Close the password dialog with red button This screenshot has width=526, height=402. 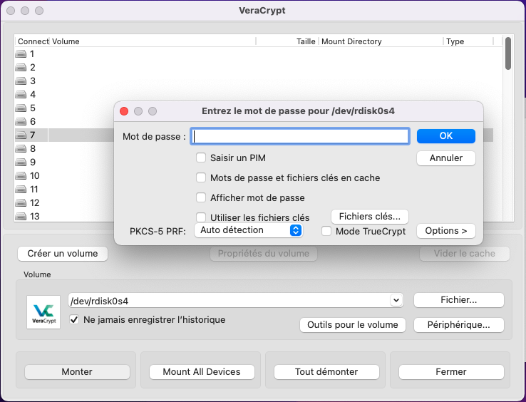[x=124, y=111]
